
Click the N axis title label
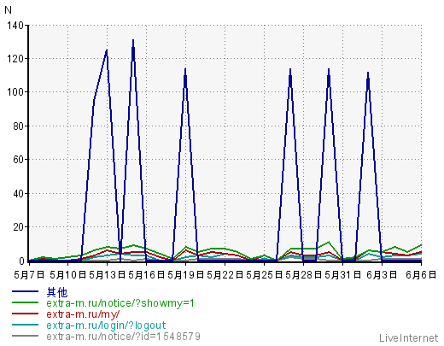(8, 10)
